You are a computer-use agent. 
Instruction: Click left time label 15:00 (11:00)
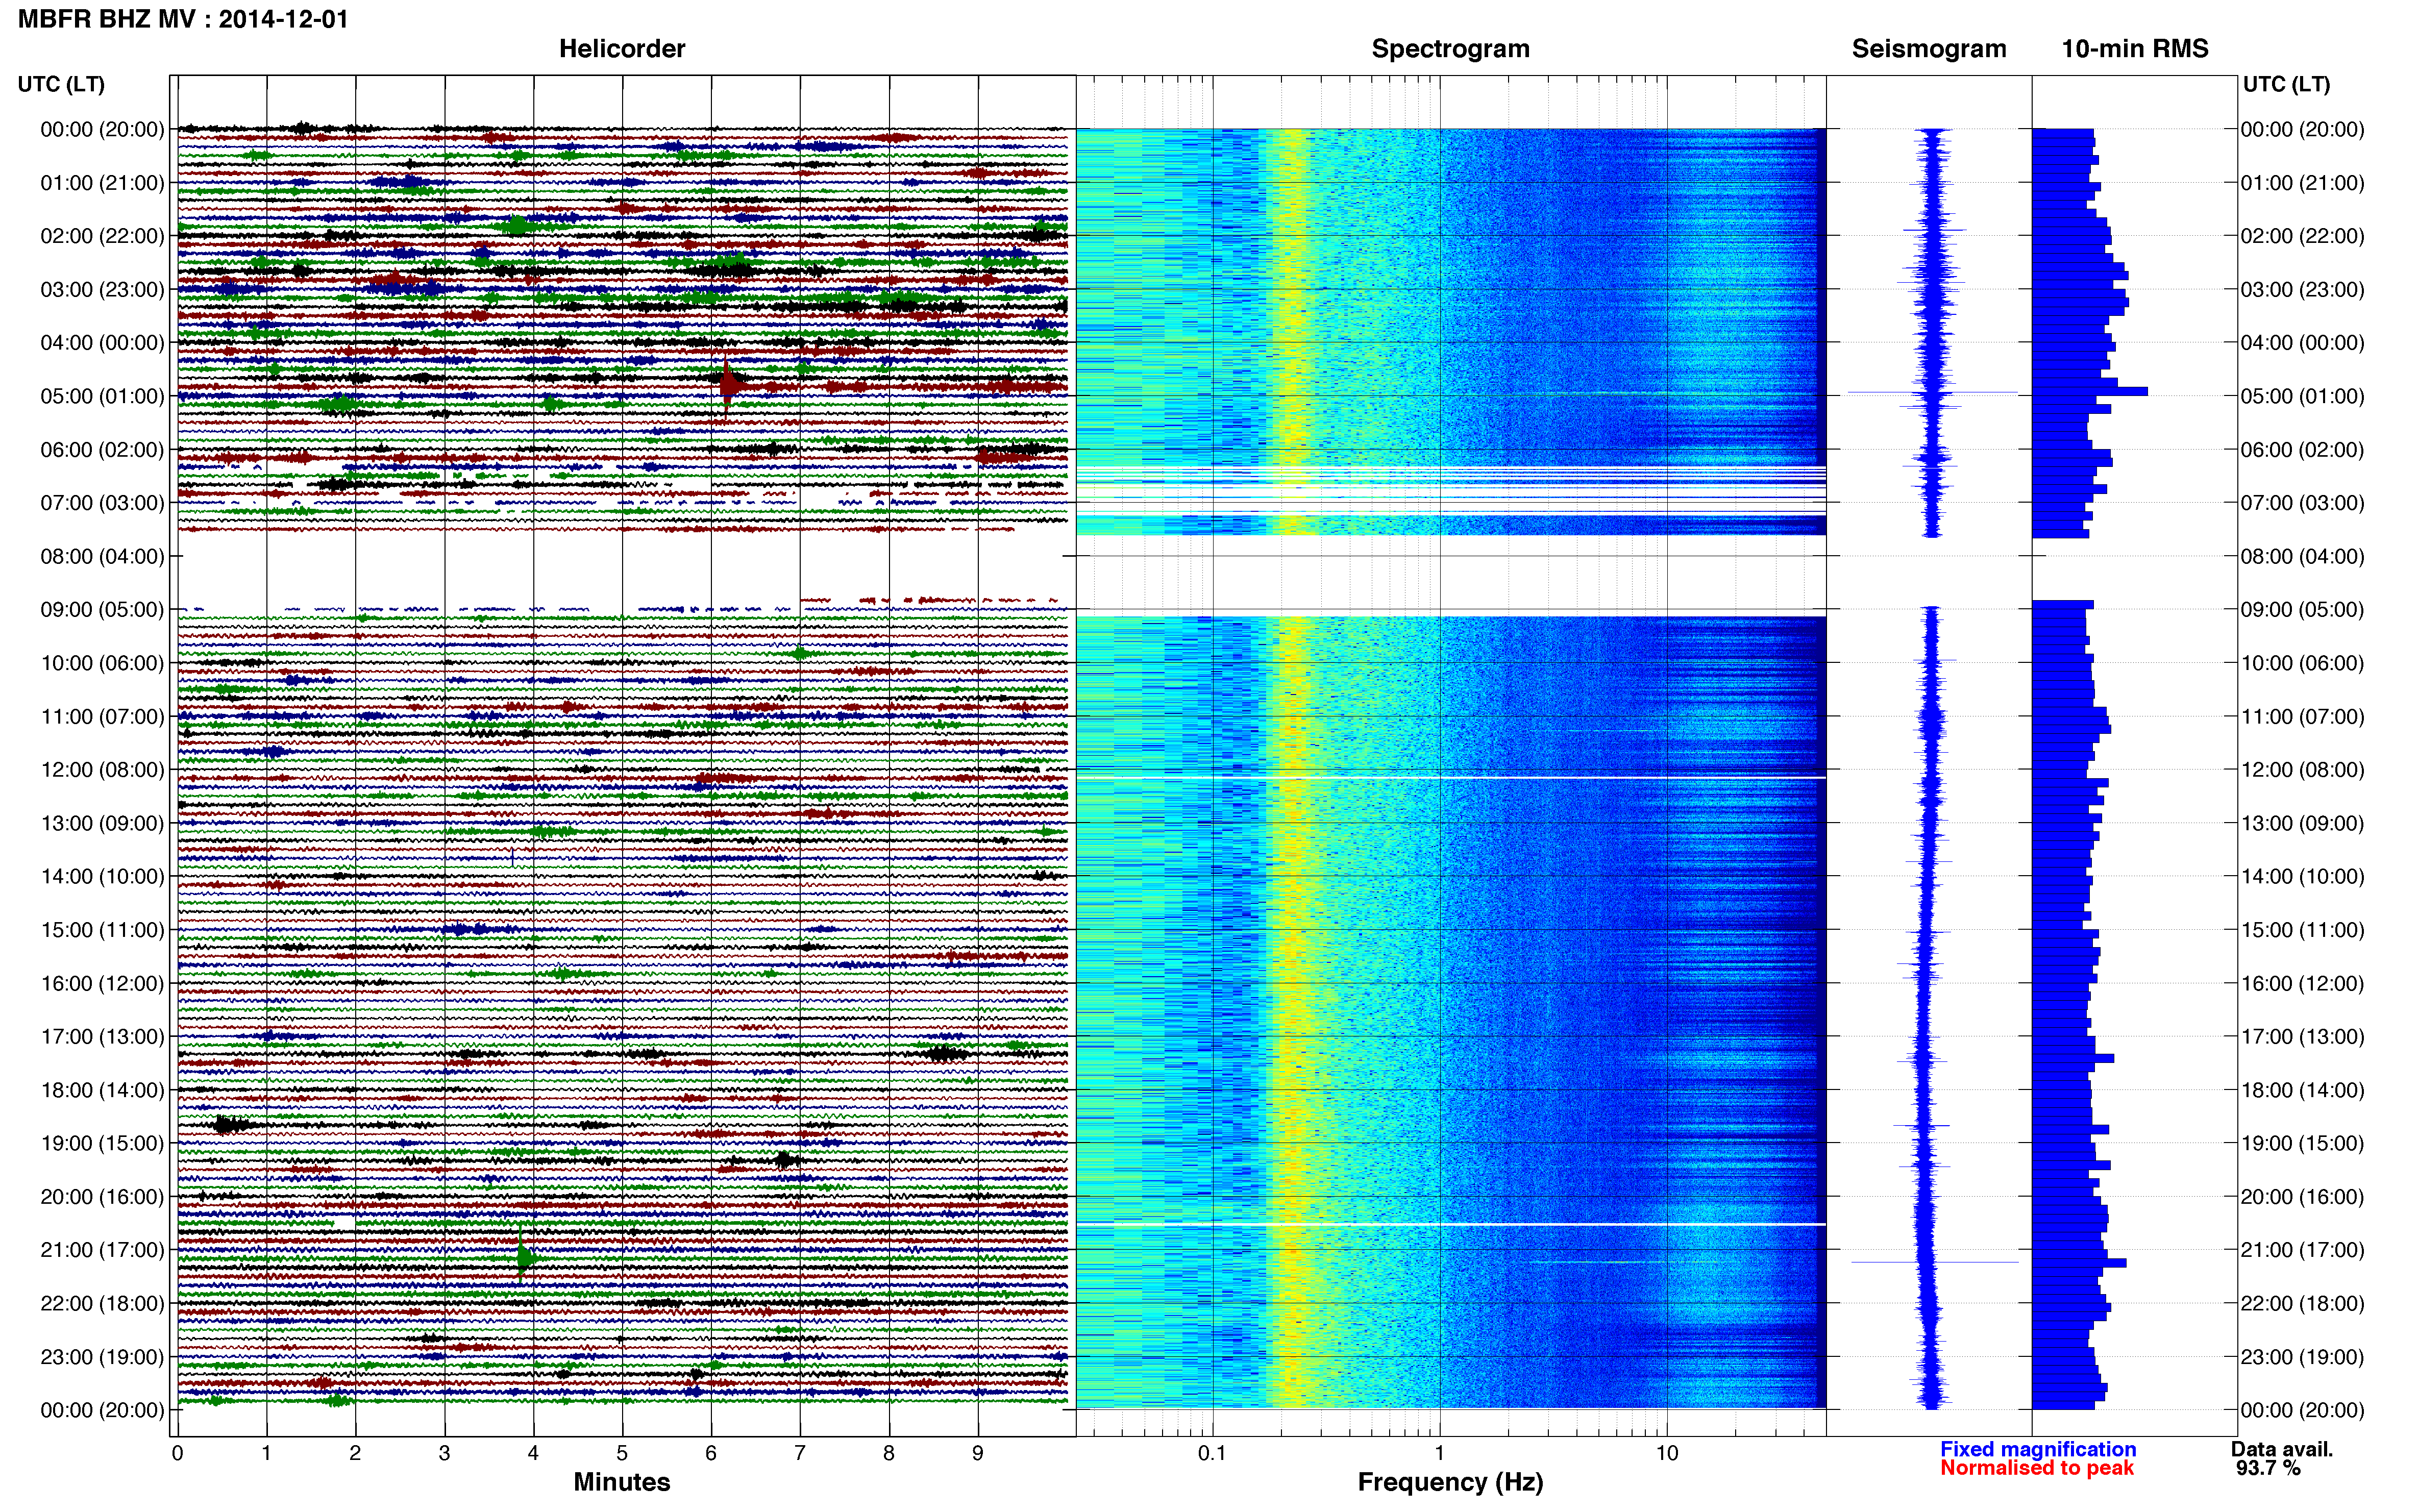102,930
